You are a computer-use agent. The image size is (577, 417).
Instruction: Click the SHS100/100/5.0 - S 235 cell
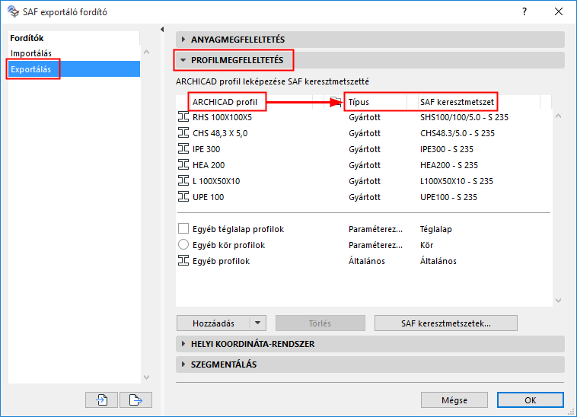pyautogui.click(x=464, y=117)
